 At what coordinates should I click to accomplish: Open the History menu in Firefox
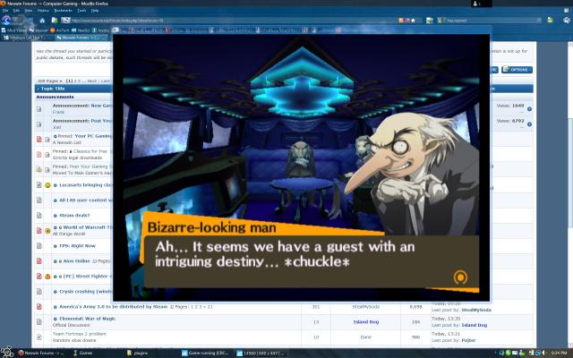(43, 11)
